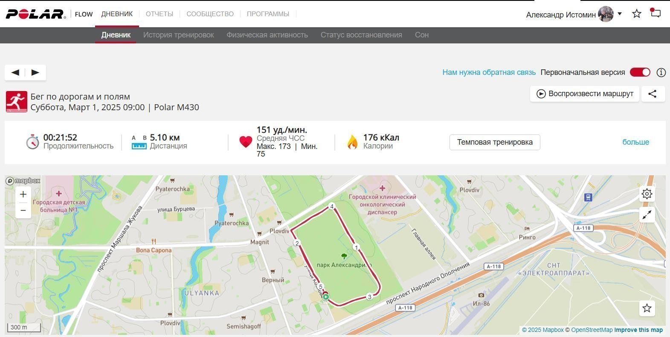Screen dimensions: 670x337
Task: Click Городская детская больница hospital icon
Action: (x=59, y=194)
